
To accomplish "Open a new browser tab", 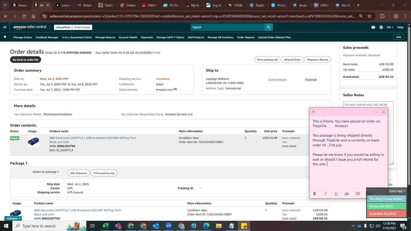I will click(358, 5).
